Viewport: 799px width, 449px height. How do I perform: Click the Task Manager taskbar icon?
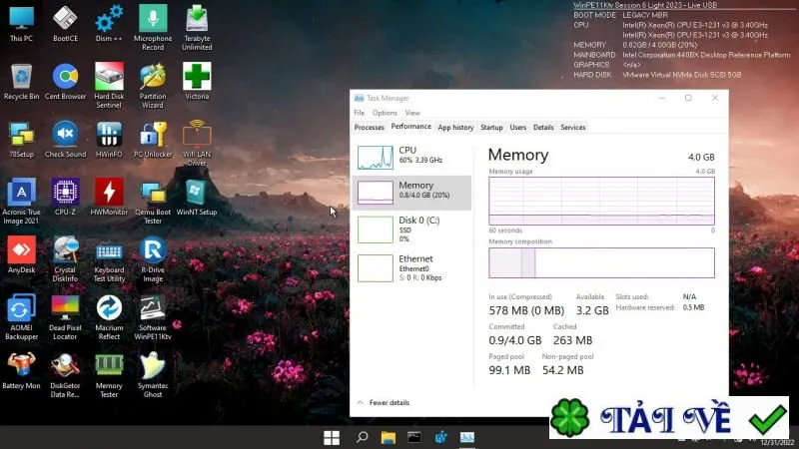467,437
